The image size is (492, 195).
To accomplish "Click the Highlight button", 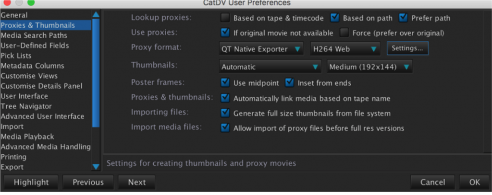I will (31, 182).
